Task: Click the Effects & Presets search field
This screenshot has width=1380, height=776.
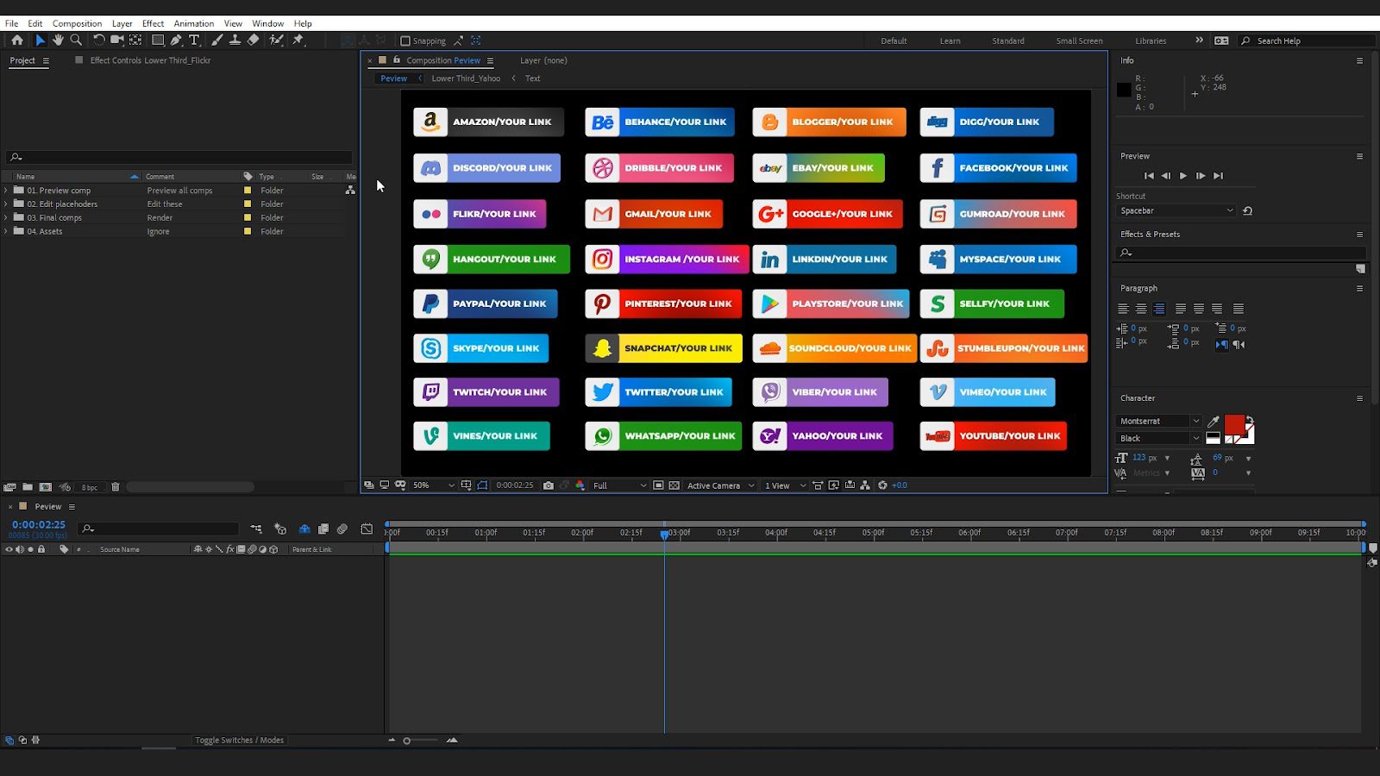Action: [x=1242, y=253]
